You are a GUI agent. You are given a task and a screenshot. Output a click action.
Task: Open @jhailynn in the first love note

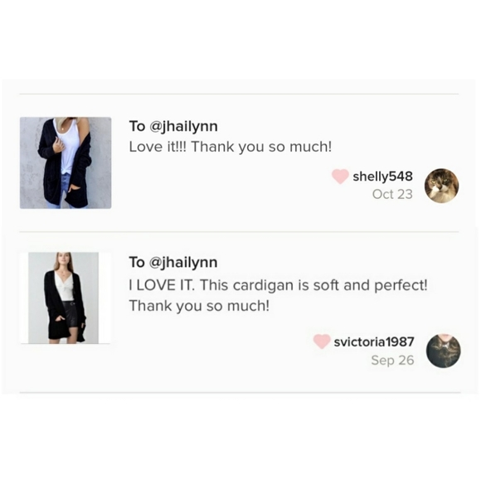(x=183, y=127)
